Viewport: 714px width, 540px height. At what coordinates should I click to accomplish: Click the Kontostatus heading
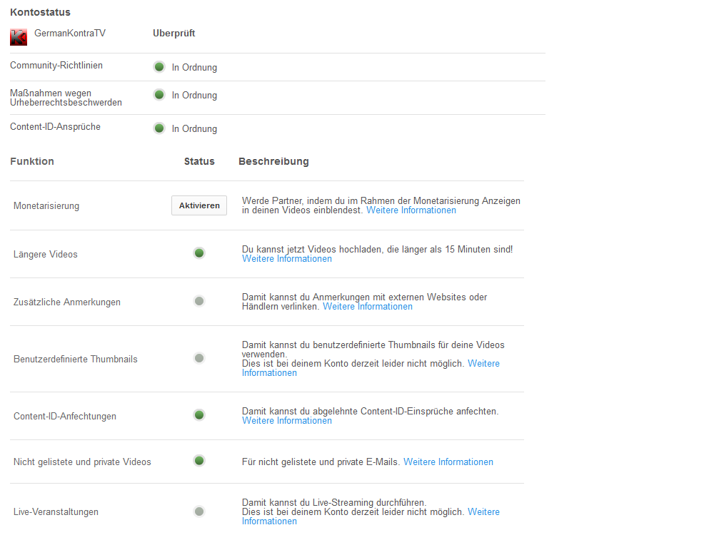coord(40,12)
